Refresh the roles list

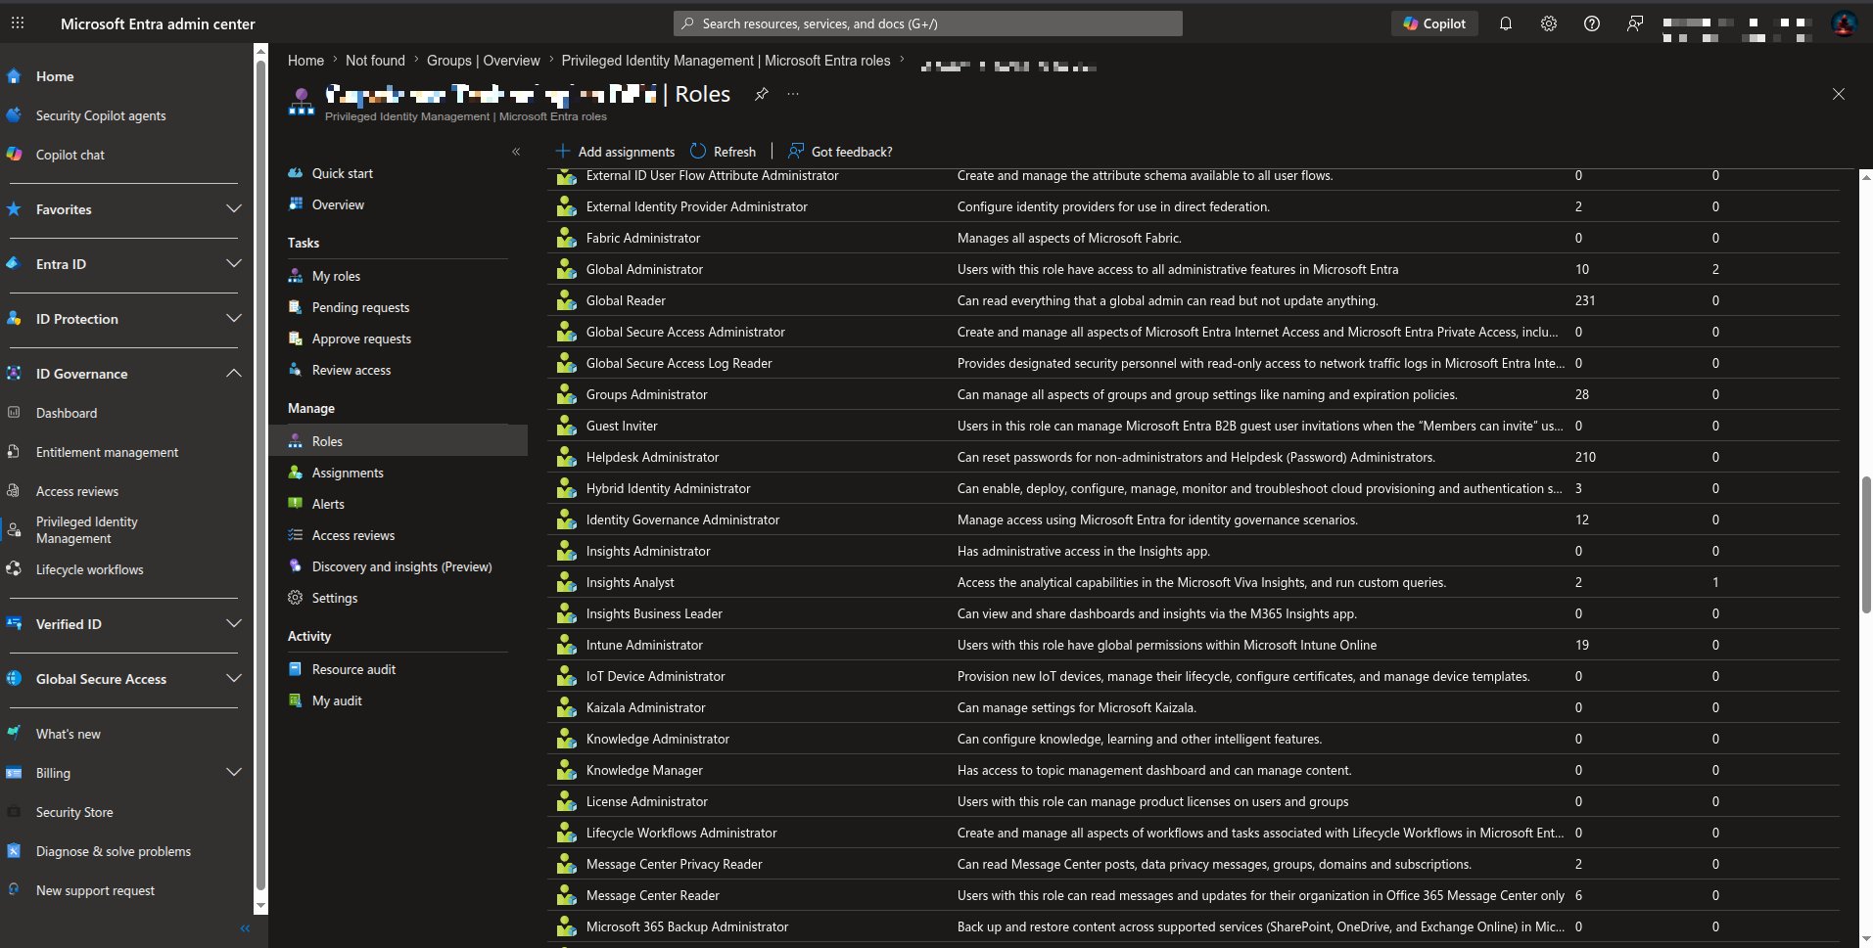tap(723, 152)
